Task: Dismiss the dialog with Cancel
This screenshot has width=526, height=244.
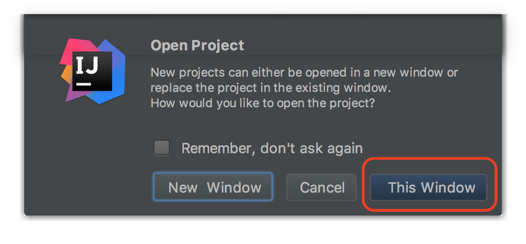Action: point(321,187)
